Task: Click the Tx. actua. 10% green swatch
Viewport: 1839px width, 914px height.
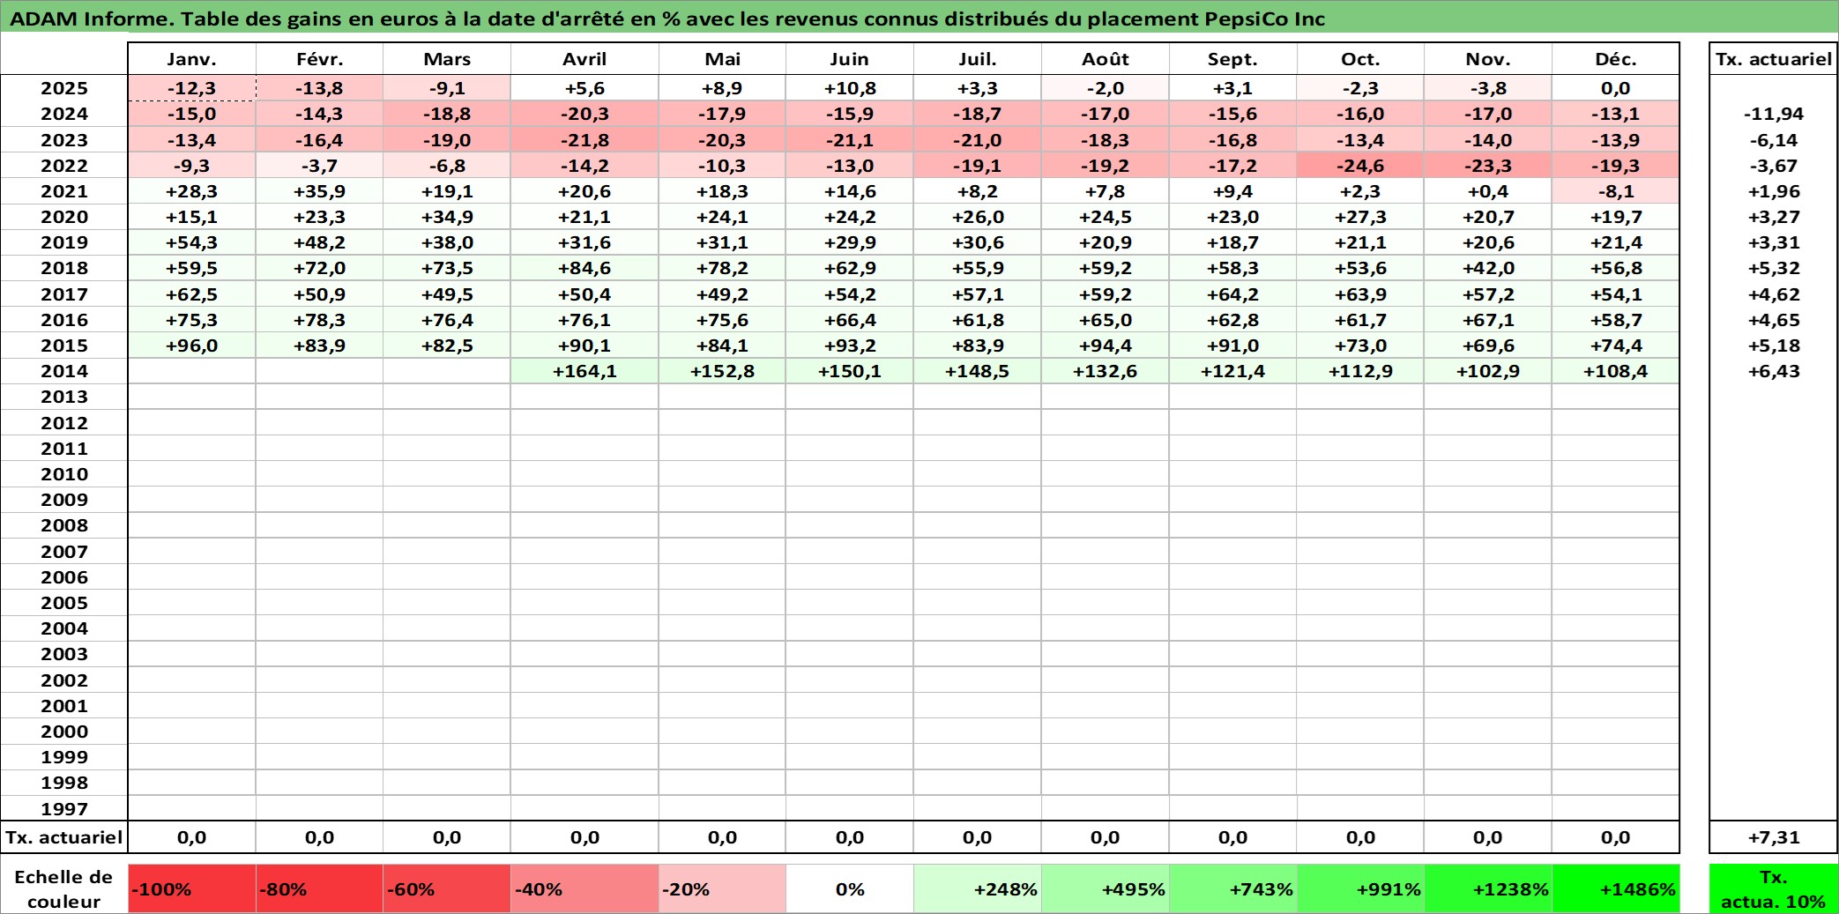Action: (x=1774, y=888)
